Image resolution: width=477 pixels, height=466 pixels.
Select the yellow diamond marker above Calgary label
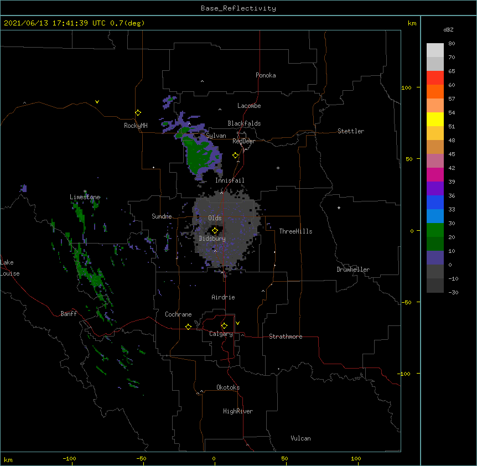[x=224, y=326]
